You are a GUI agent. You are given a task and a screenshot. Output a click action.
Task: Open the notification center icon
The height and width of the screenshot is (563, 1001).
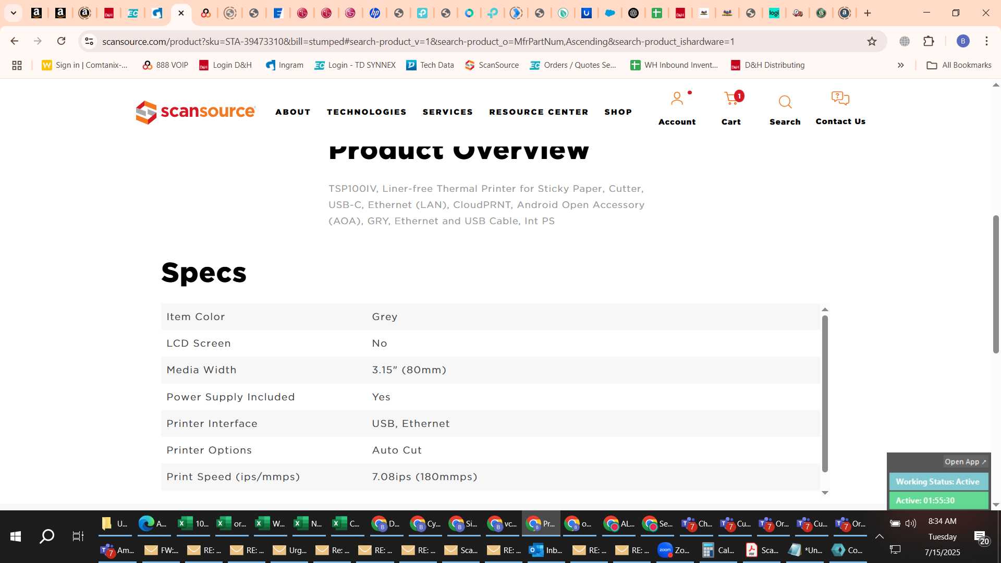(x=982, y=537)
